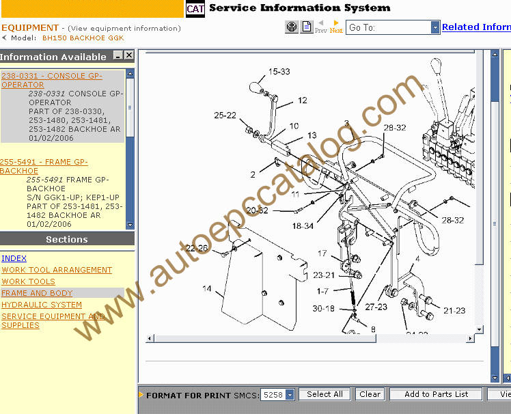
Task: Click part label 21-23 in diagram
Action: [454, 311]
